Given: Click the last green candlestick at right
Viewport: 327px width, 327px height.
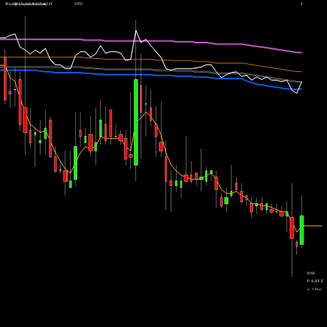Looking at the screenshot, I should point(301,230).
